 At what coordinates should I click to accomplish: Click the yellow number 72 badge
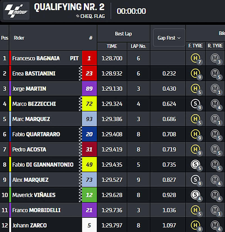[x=89, y=104]
